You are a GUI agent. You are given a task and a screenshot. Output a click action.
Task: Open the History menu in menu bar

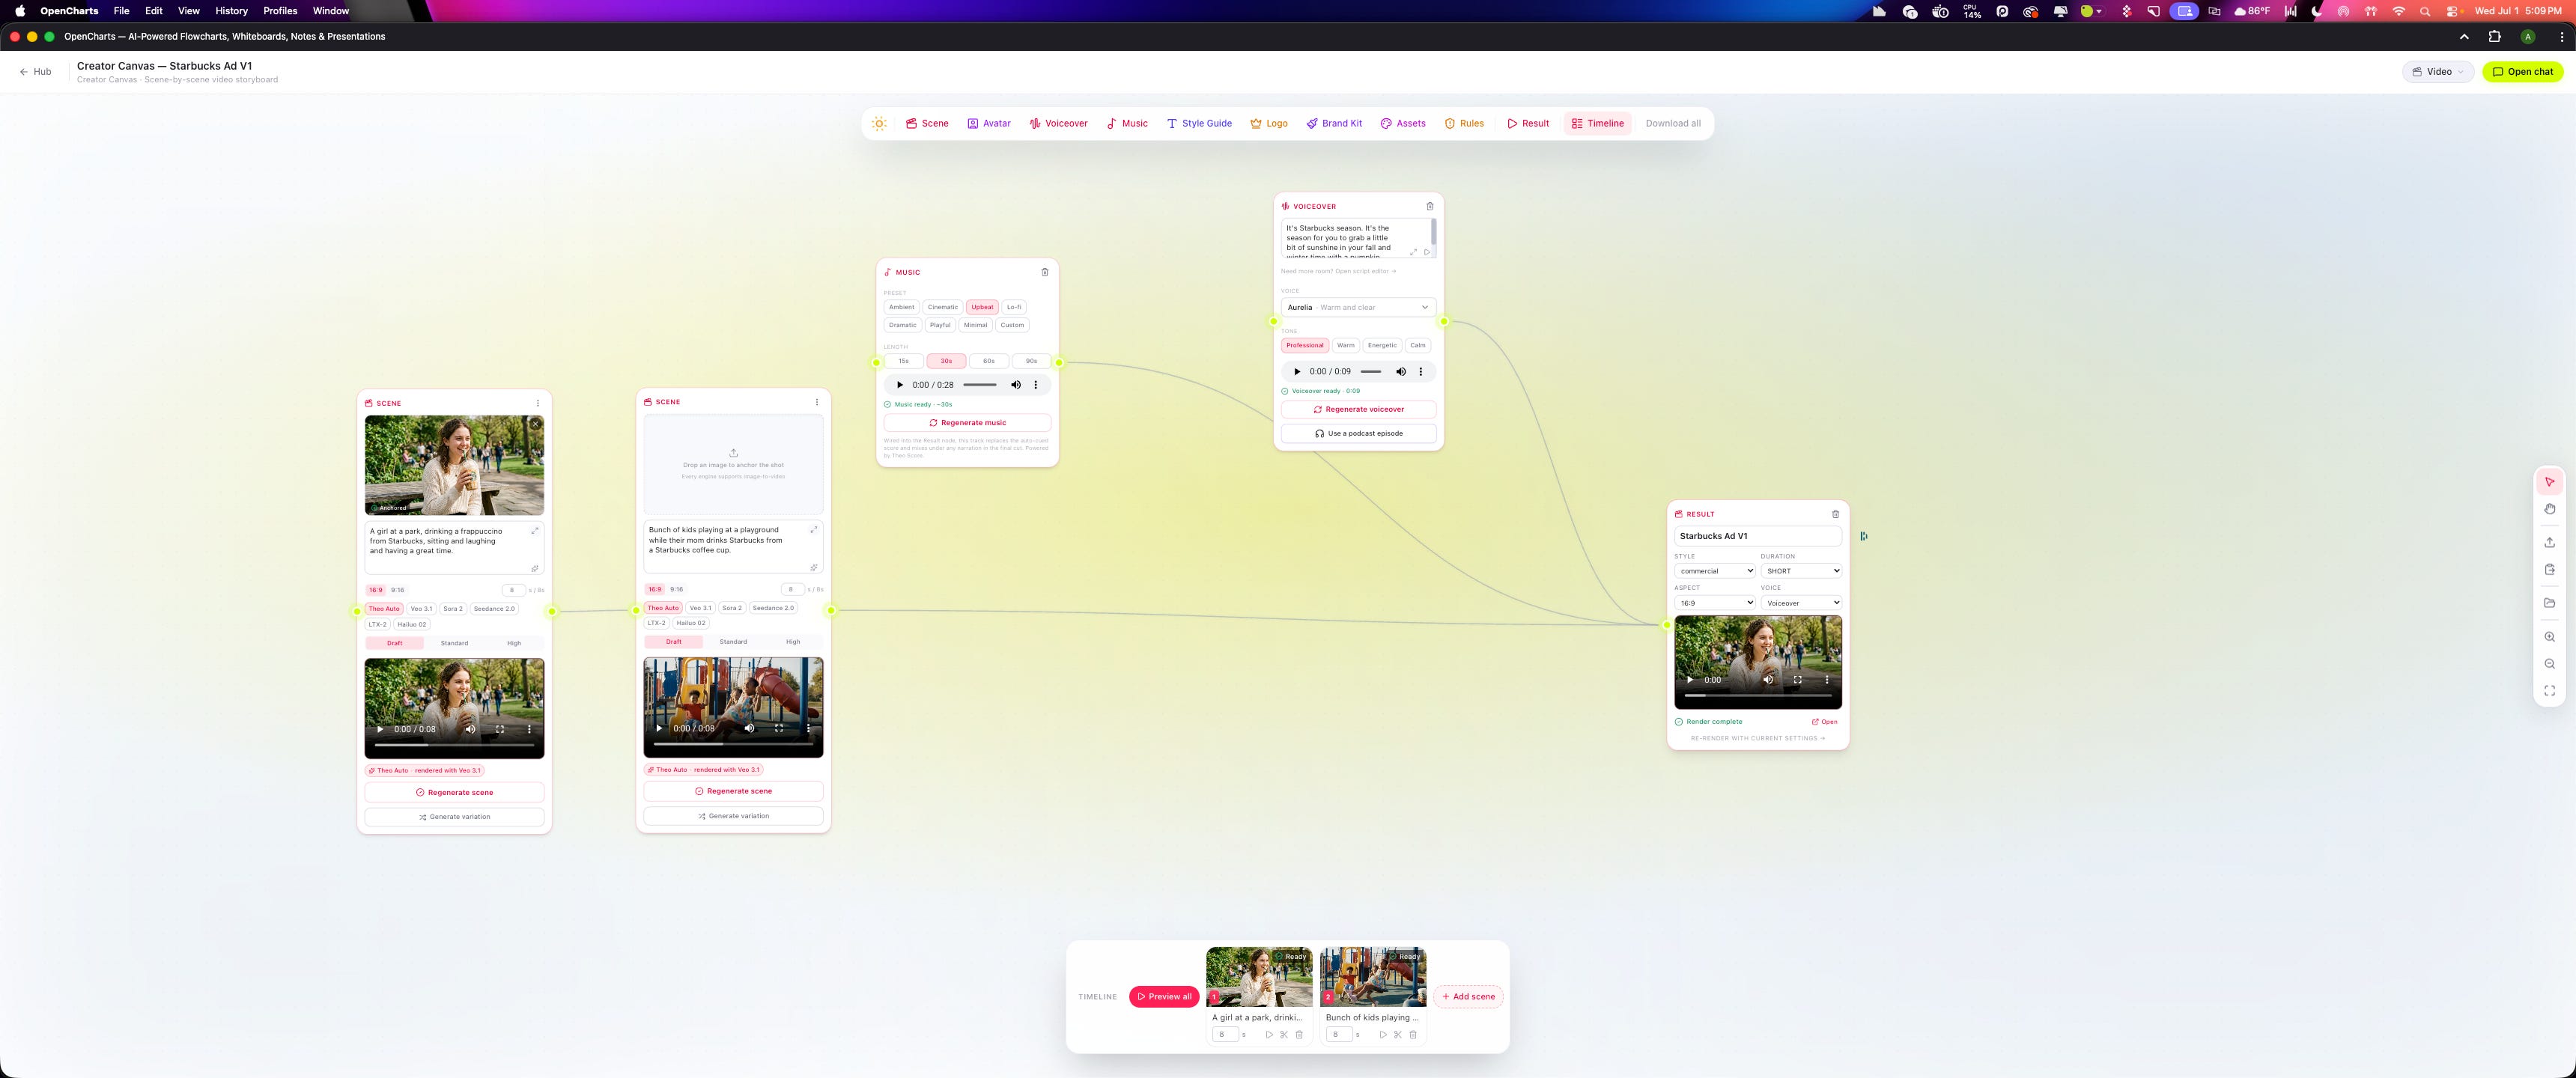pyautogui.click(x=231, y=11)
